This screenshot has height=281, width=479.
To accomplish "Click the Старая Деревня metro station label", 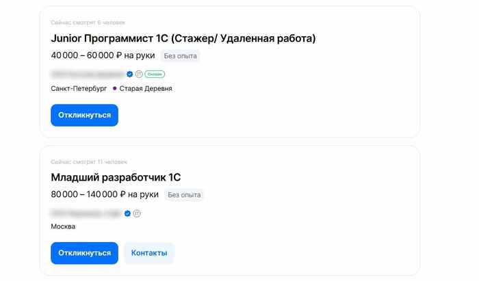I will 146,88.
